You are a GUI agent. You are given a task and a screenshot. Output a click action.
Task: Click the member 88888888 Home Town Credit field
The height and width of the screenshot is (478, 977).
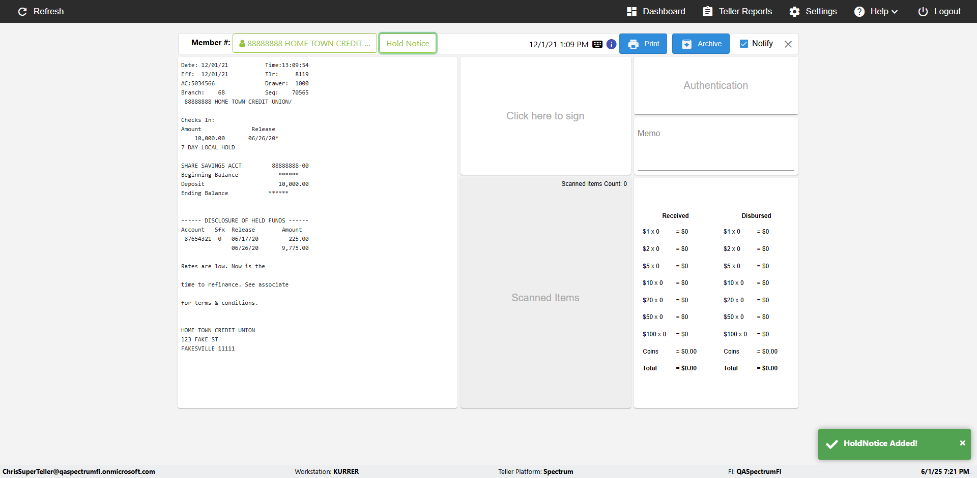(305, 44)
